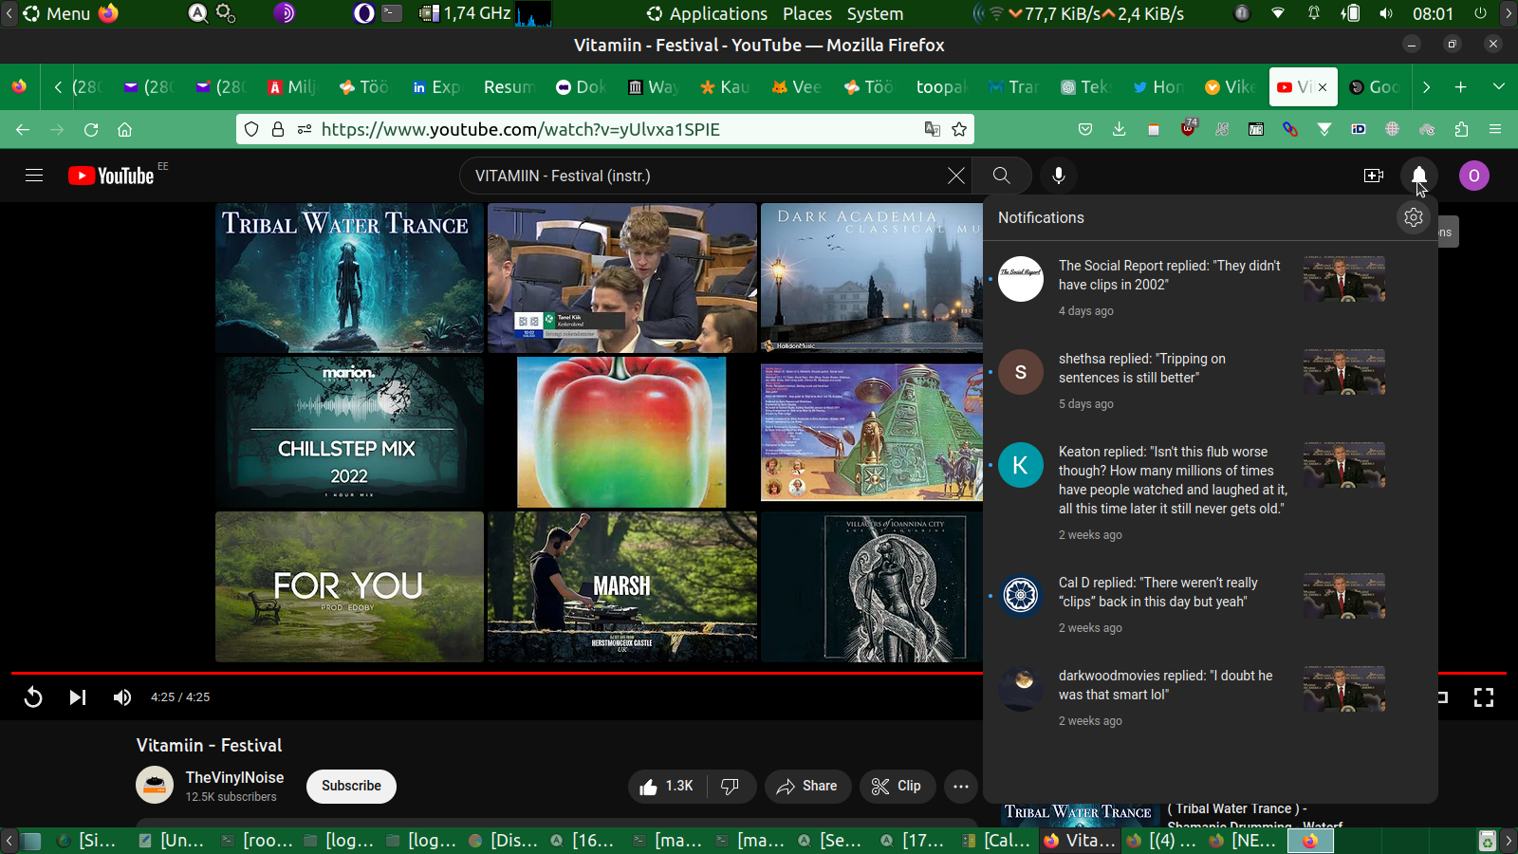
Task: Bookmark this page with the star
Action: pos(959,129)
